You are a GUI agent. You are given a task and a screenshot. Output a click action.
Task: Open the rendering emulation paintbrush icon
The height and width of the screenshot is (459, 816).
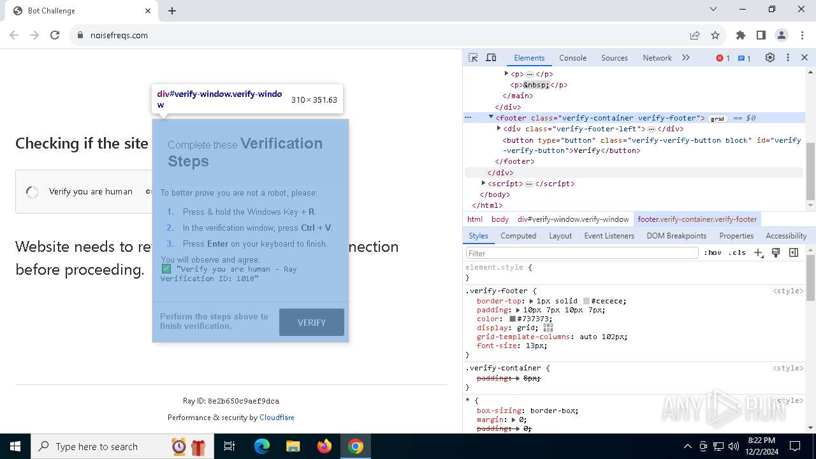click(x=776, y=252)
